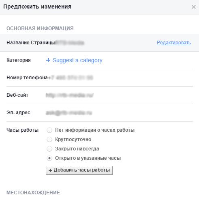The width and height of the screenshot is (199, 198).
Task: Click the blurred page name value
Action: point(70,43)
